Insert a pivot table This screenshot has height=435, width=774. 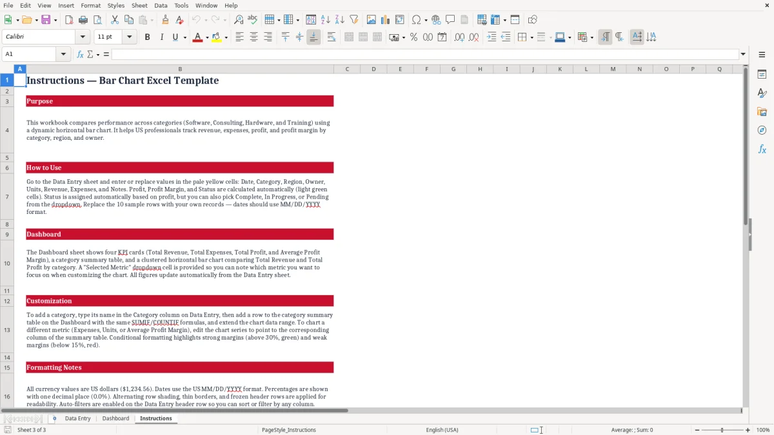[400, 20]
